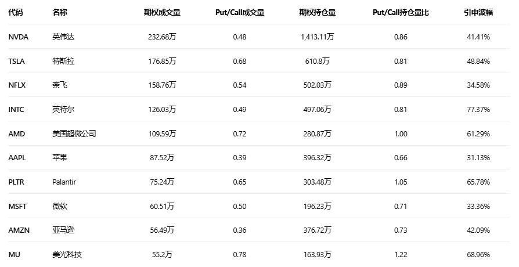Sort by Put/Call成交量 column header
Viewport: 519px width, 267px height.
[239, 12]
